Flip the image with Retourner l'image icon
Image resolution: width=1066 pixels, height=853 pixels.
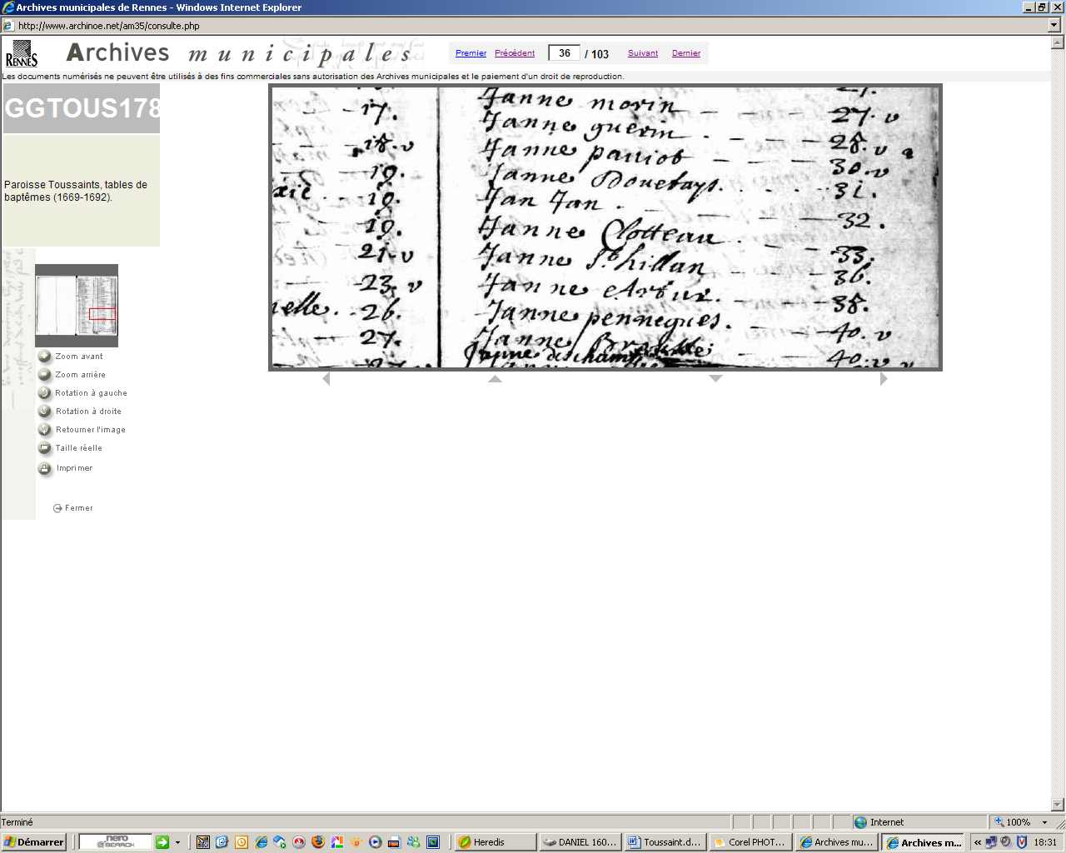[x=45, y=430]
